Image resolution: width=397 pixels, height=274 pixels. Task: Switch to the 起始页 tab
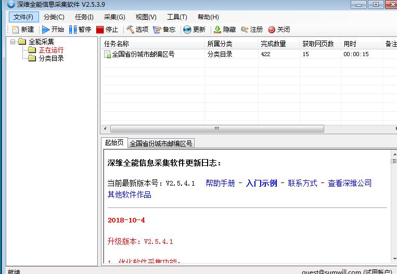pos(114,142)
